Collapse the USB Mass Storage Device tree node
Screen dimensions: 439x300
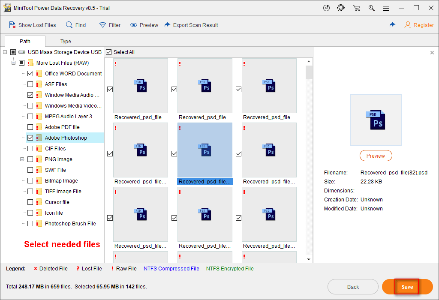(5, 52)
